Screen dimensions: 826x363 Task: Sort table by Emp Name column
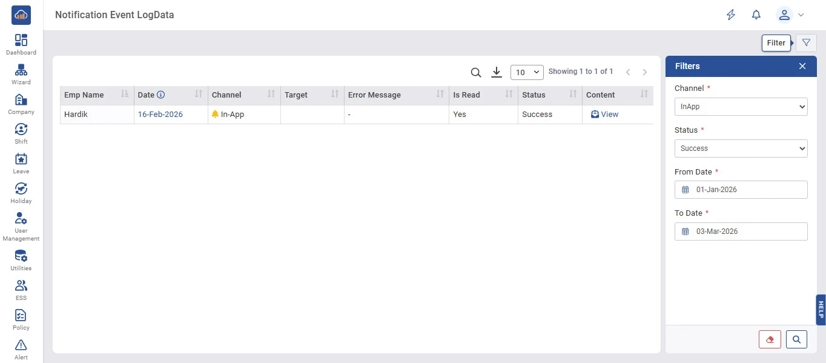[124, 95]
